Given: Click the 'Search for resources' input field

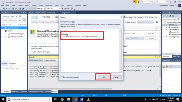Looking at the screenshot, I should tap(10, 20).
